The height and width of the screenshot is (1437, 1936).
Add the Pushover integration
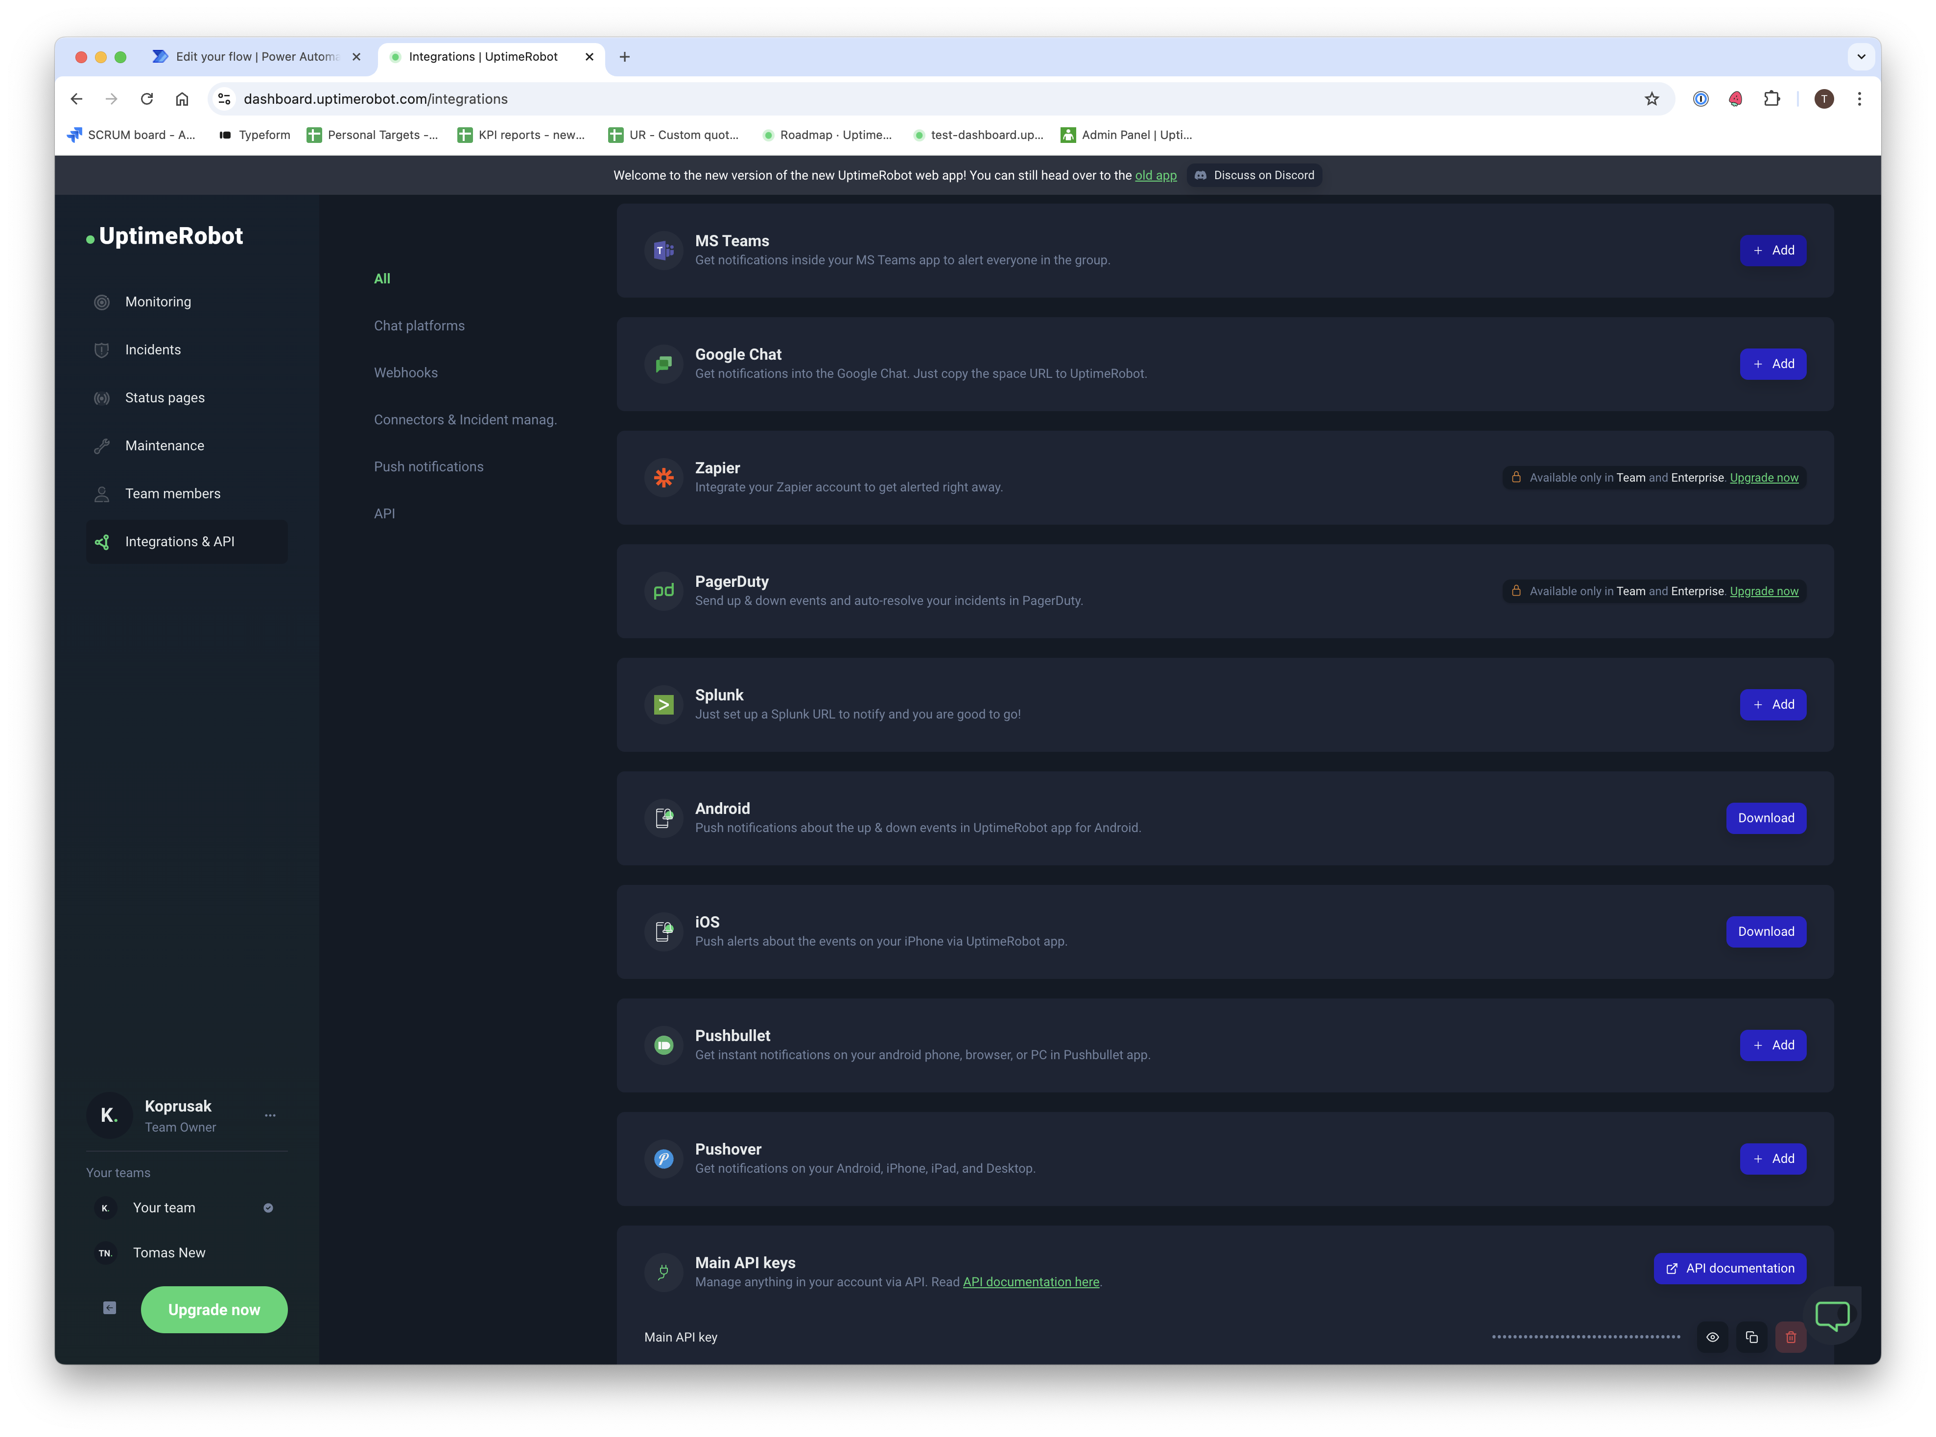coord(1772,1159)
